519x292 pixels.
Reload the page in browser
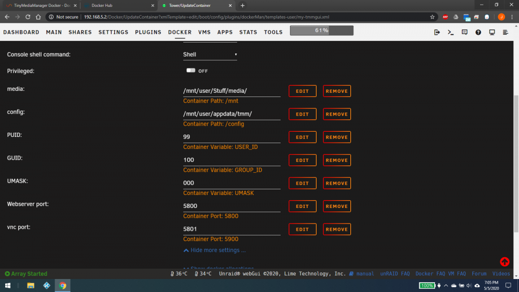tap(28, 17)
